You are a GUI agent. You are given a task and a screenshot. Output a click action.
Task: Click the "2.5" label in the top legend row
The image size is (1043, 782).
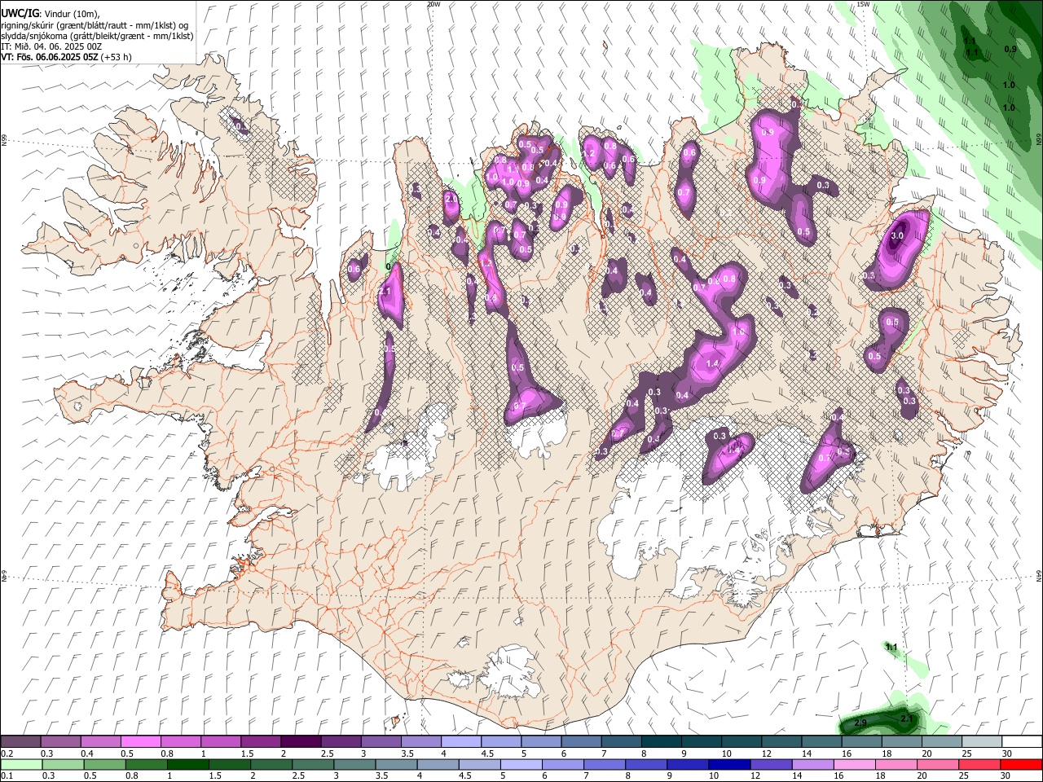(328, 753)
